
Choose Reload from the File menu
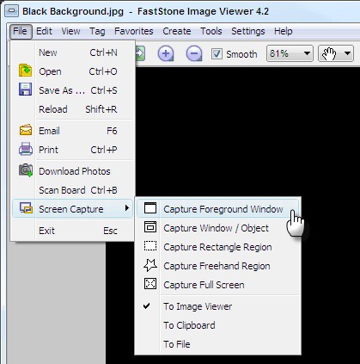tap(72, 109)
